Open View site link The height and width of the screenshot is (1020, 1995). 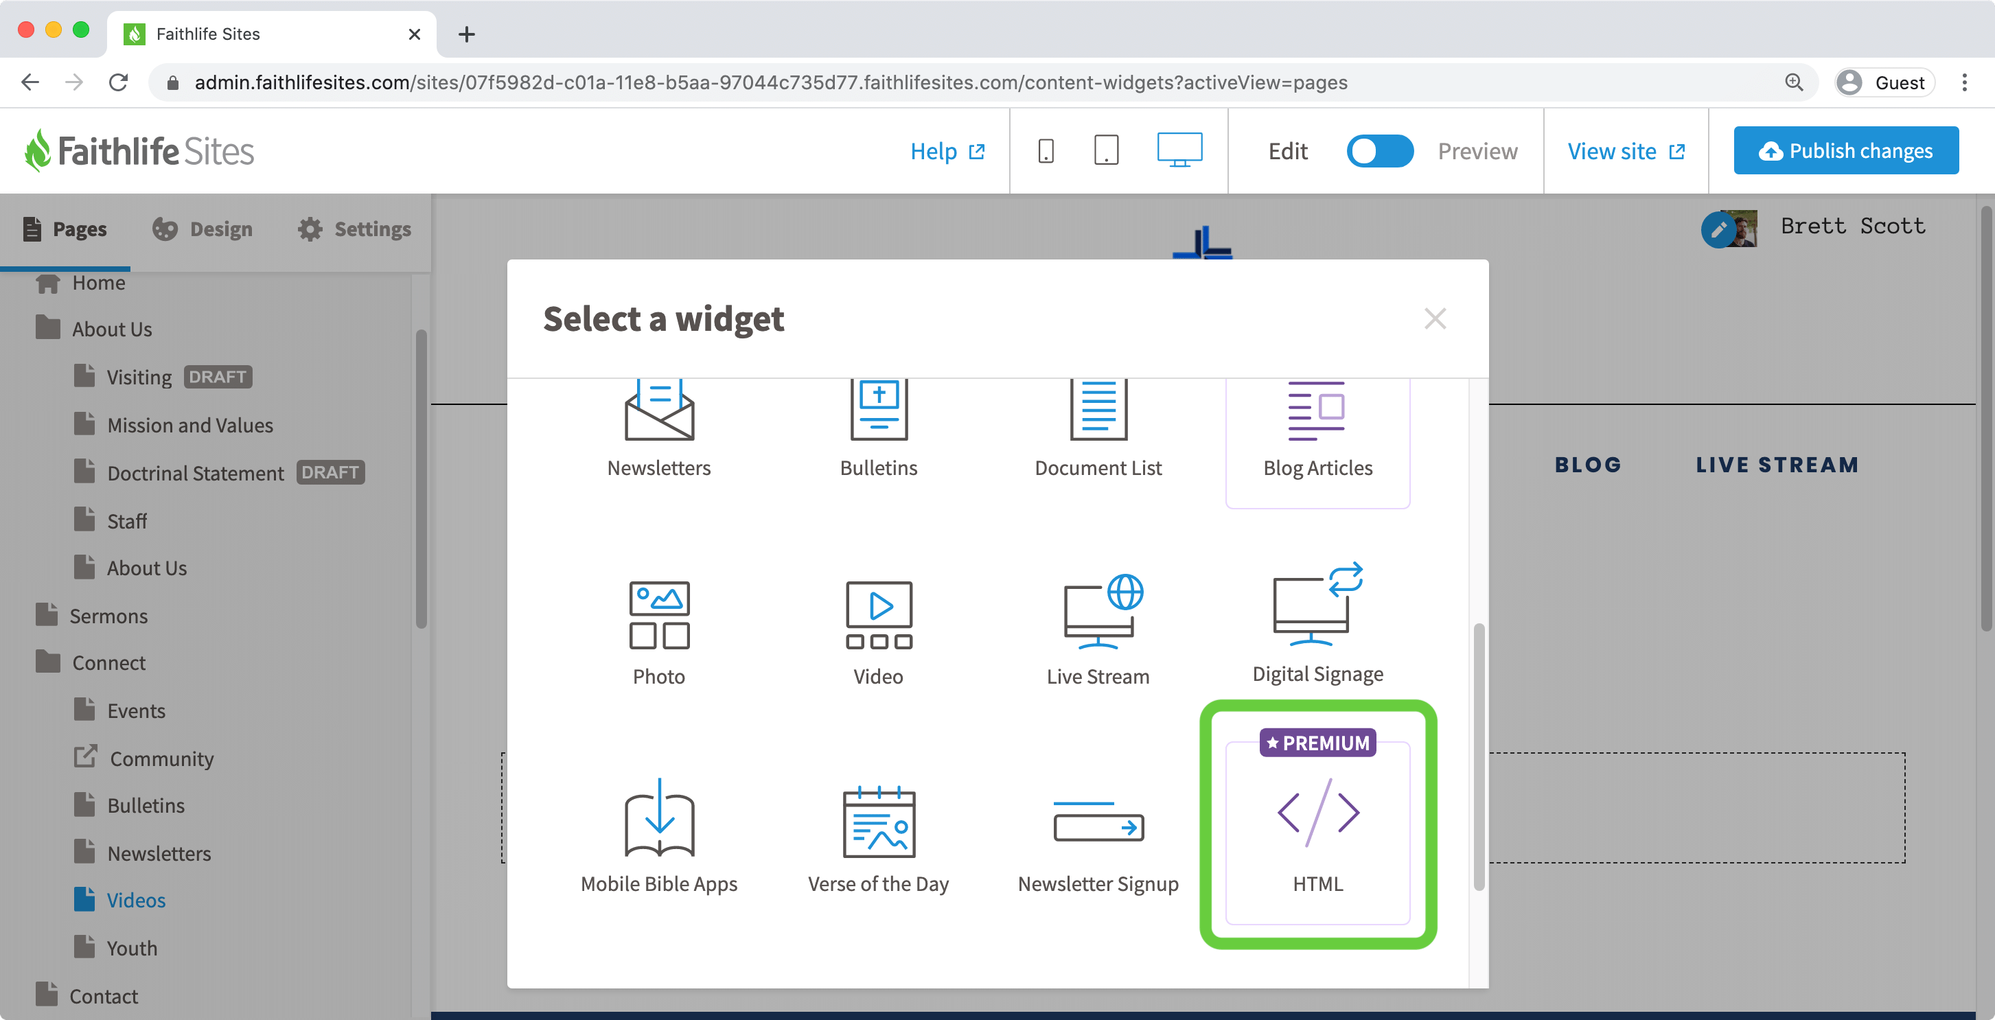(1626, 151)
